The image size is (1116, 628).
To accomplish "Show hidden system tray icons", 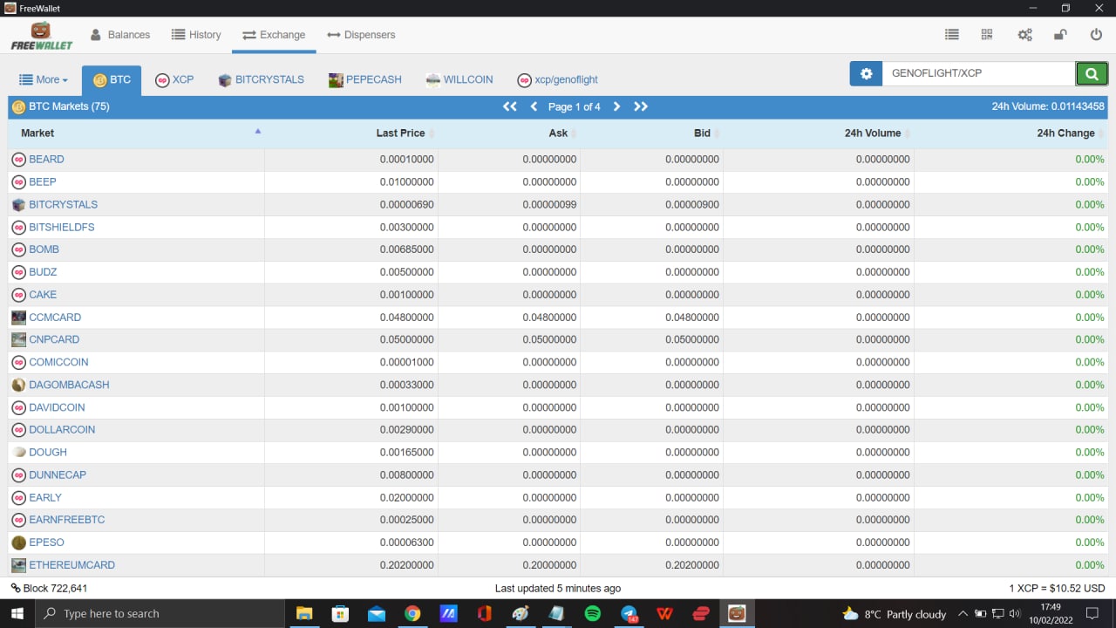I will click(963, 614).
